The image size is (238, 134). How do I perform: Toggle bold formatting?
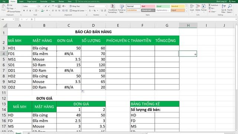click(x=24, y=11)
